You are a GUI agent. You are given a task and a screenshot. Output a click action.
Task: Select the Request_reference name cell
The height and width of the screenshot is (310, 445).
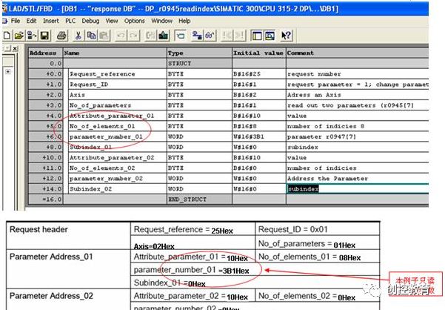pyautogui.click(x=118, y=74)
